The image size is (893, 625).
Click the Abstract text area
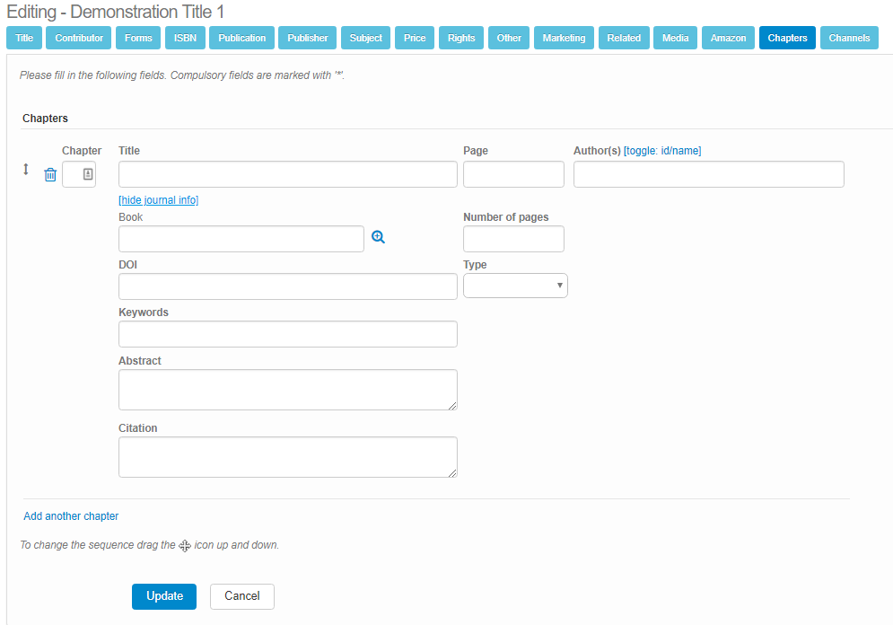pyautogui.click(x=287, y=390)
